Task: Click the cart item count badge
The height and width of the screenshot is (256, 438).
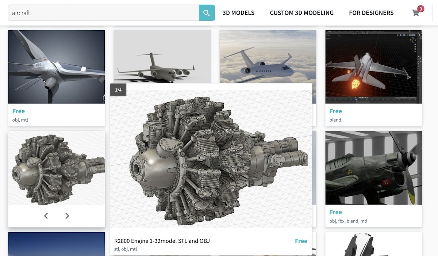Action: pyautogui.click(x=420, y=9)
